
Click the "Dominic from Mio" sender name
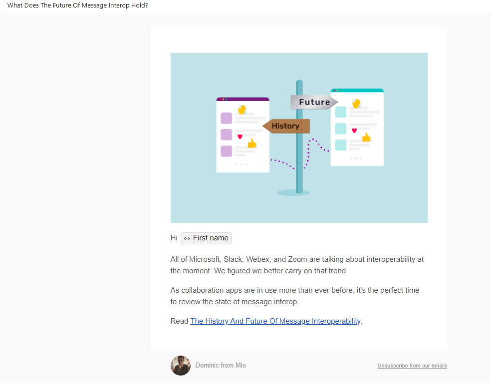(220, 365)
